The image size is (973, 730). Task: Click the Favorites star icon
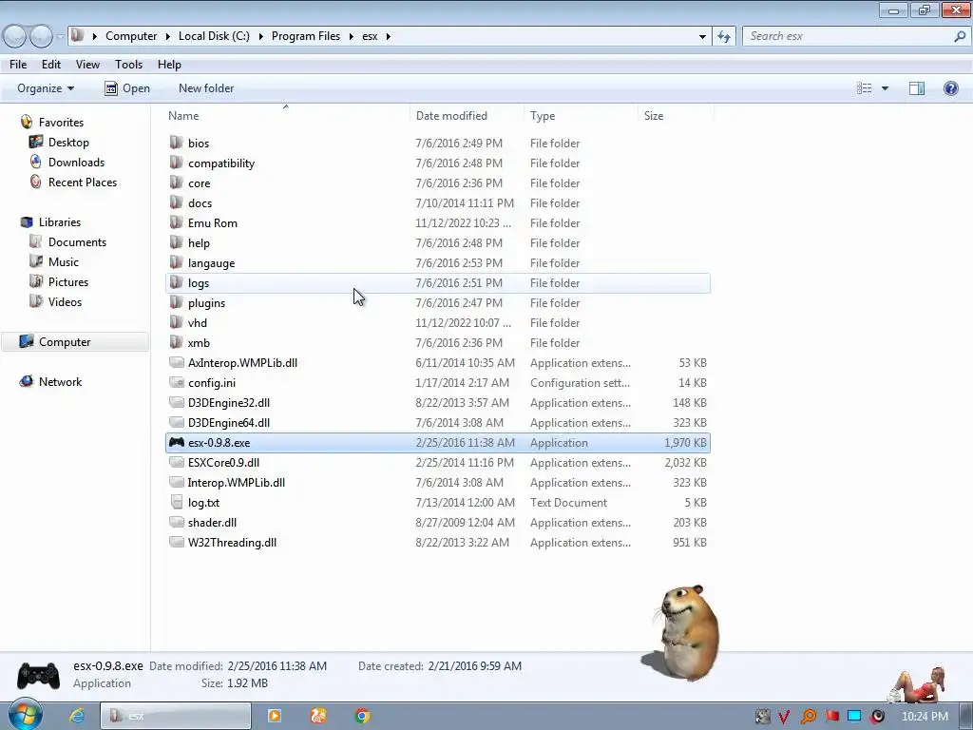tap(26, 122)
